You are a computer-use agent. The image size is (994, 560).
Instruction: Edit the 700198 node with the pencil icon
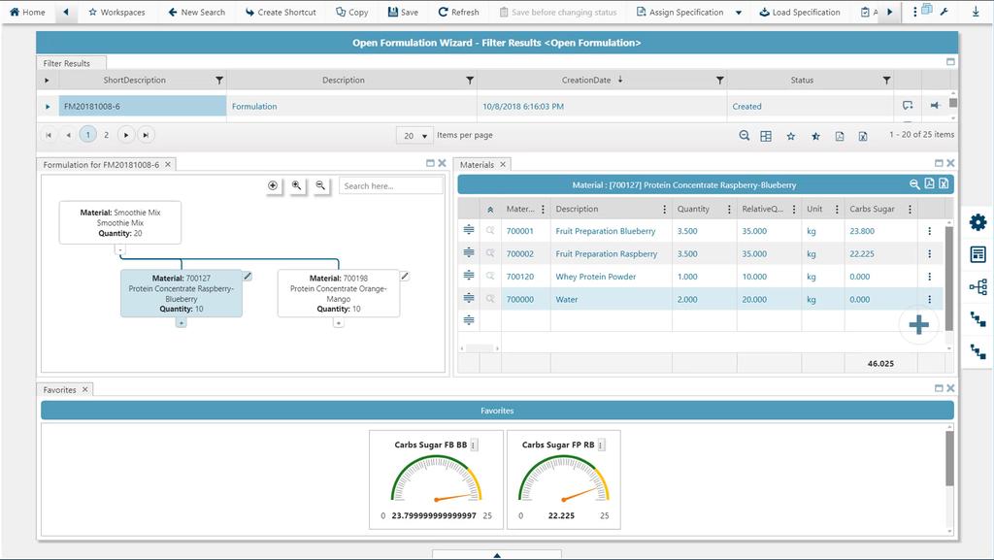coord(405,277)
